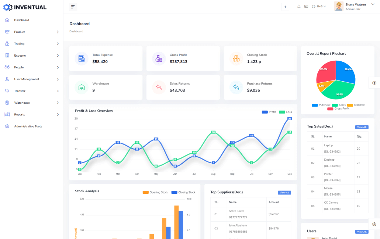
Task: Toggle Opening Stock legend in Stock Analysis
Action: tap(155, 192)
